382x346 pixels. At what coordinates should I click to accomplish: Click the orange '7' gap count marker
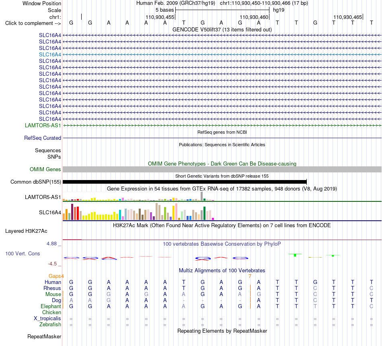(x=250, y=276)
